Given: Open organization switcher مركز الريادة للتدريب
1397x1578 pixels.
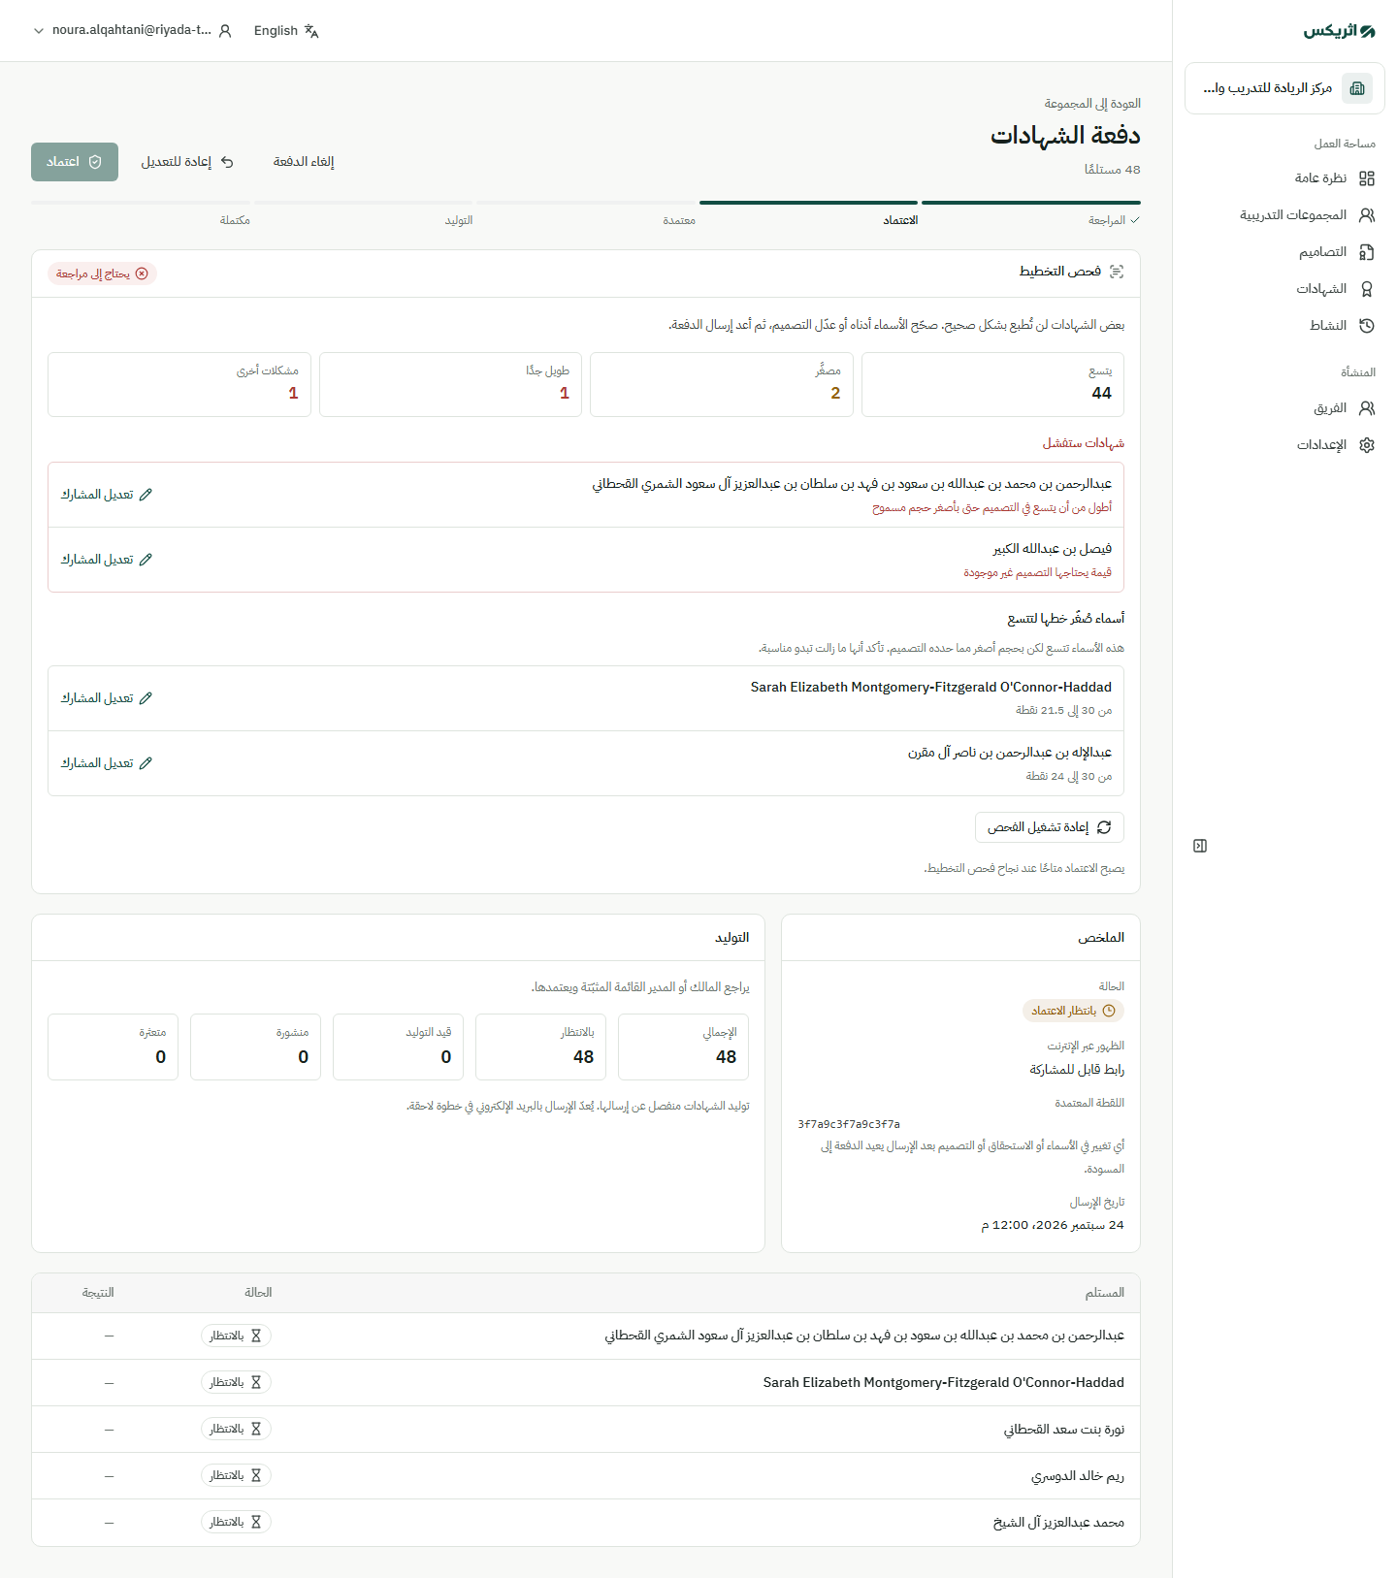Looking at the screenshot, I should (1284, 88).
